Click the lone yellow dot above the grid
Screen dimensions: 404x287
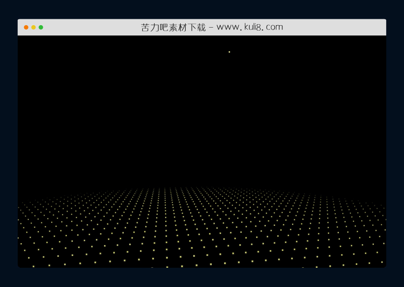point(229,52)
